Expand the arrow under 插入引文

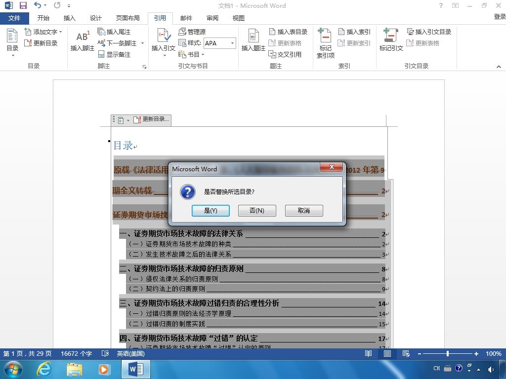(x=164, y=55)
